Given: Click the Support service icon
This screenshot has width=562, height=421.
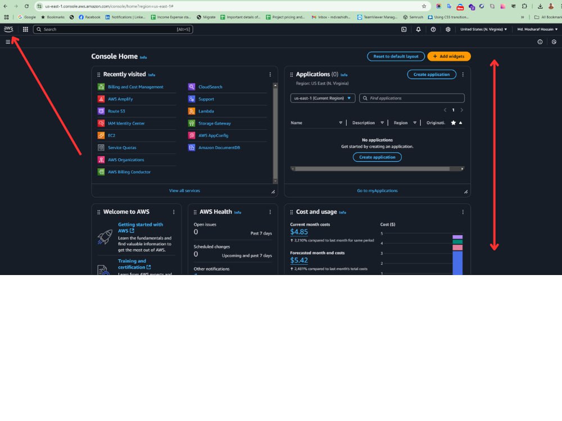Looking at the screenshot, I should click(x=192, y=99).
